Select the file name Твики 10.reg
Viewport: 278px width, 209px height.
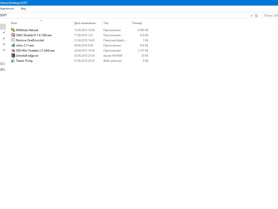point(24,61)
